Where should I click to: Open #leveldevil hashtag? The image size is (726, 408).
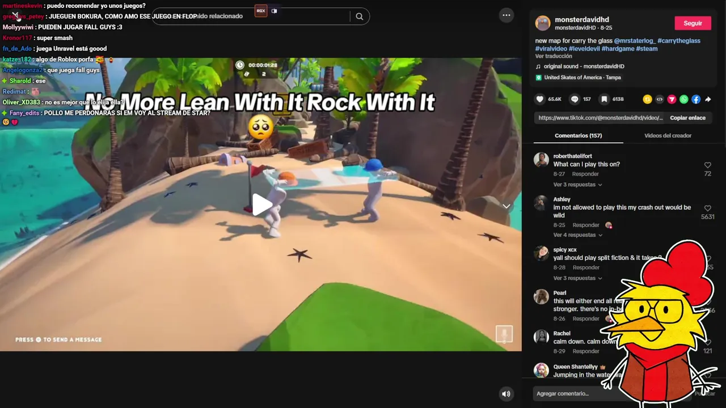584,49
